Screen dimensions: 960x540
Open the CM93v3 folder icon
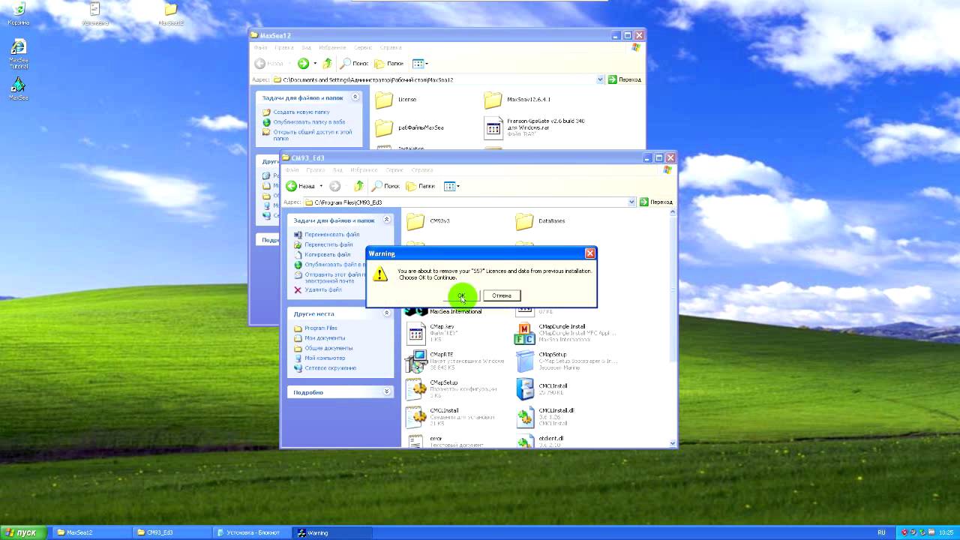click(415, 221)
